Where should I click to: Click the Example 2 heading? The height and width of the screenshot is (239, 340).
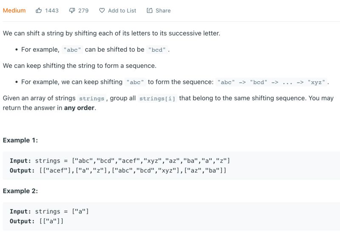tap(20, 191)
